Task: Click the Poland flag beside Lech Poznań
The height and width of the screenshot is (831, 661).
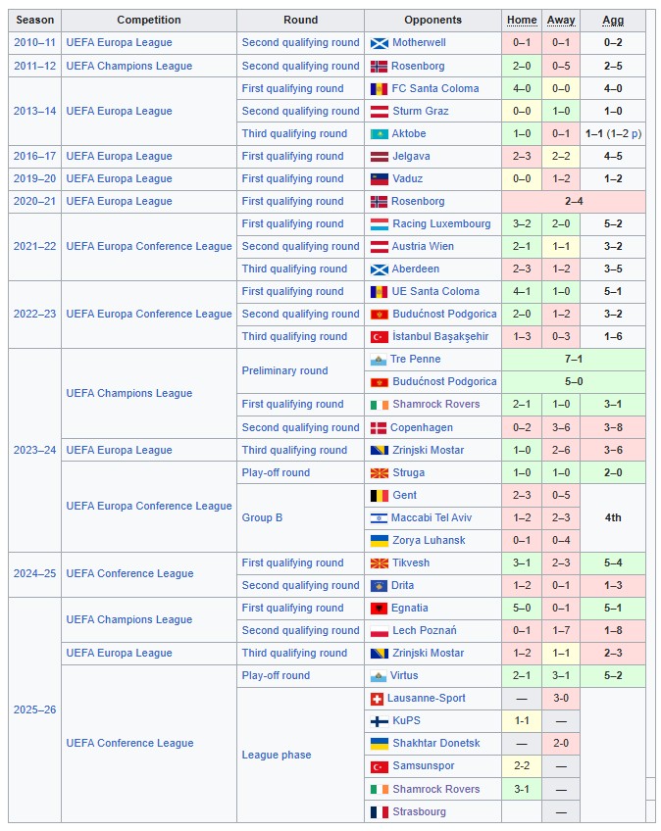Action: 380,631
